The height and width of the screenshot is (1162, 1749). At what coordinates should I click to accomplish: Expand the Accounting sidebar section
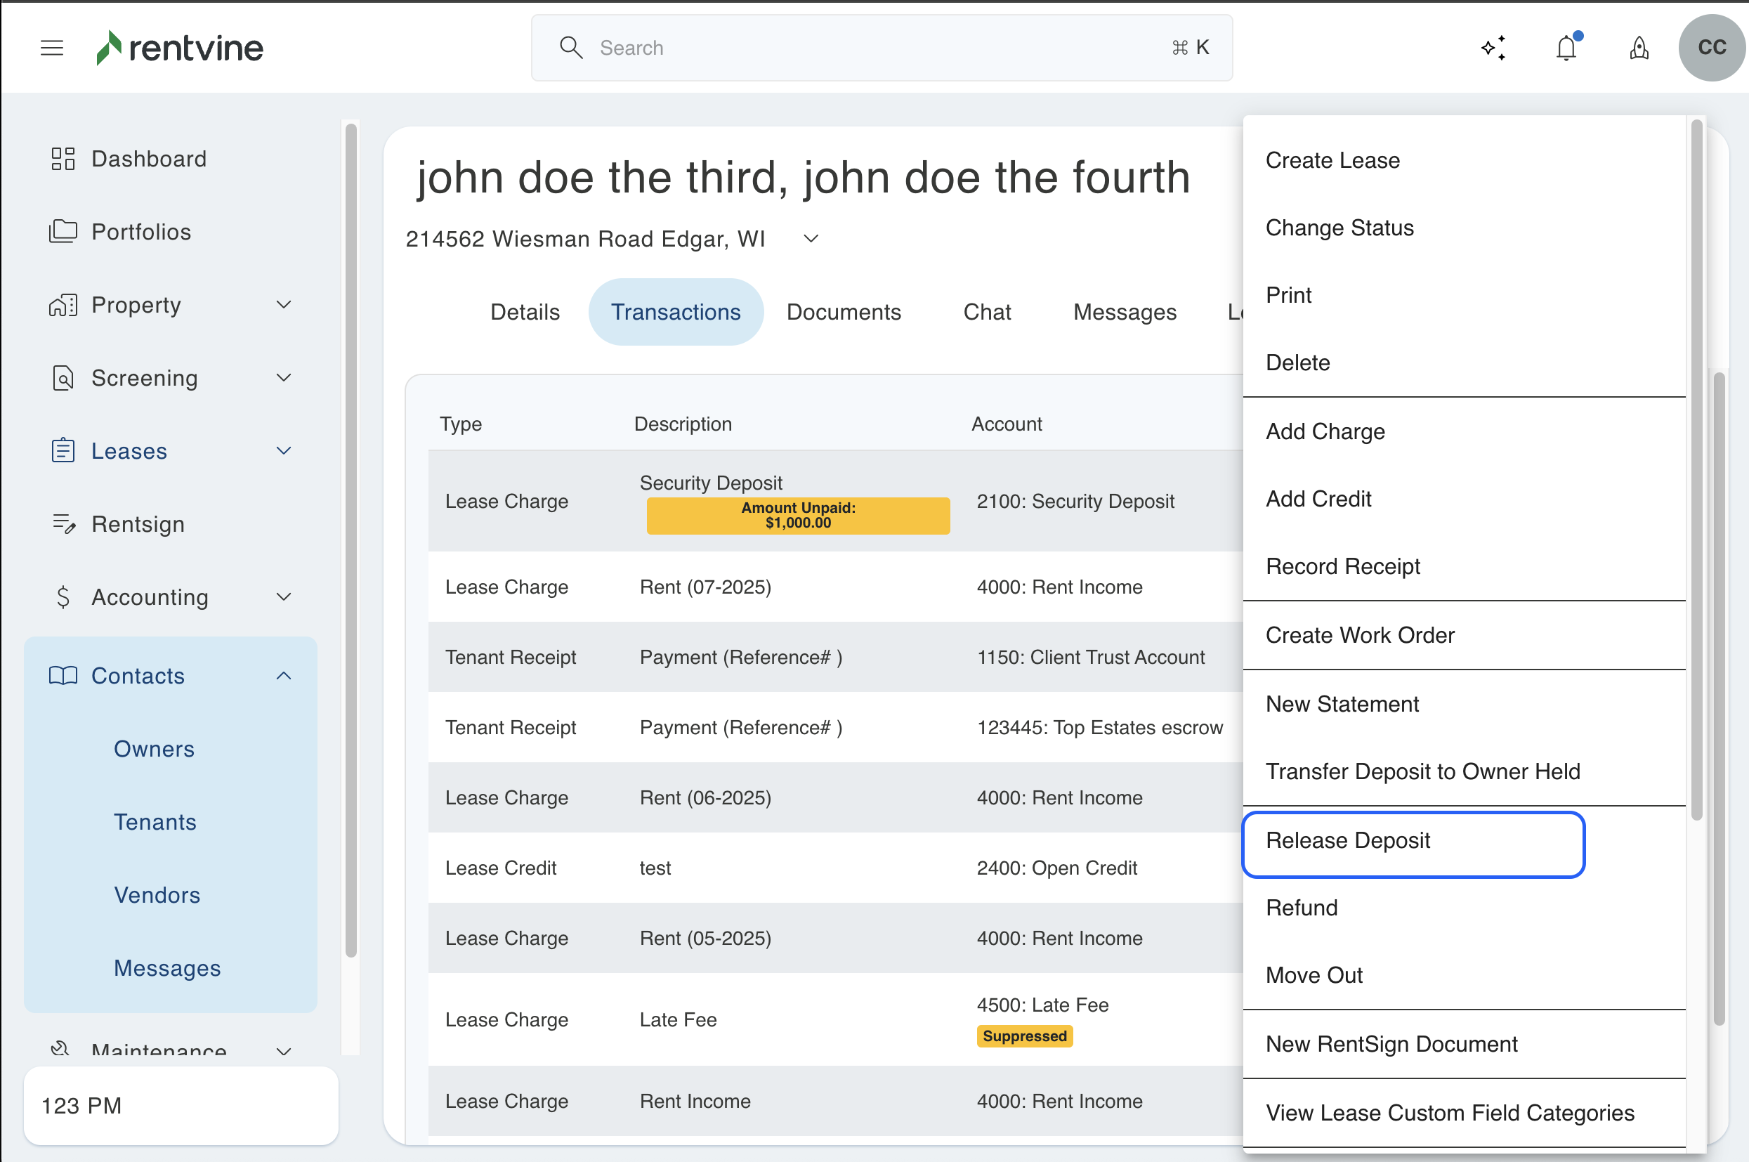(x=284, y=596)
